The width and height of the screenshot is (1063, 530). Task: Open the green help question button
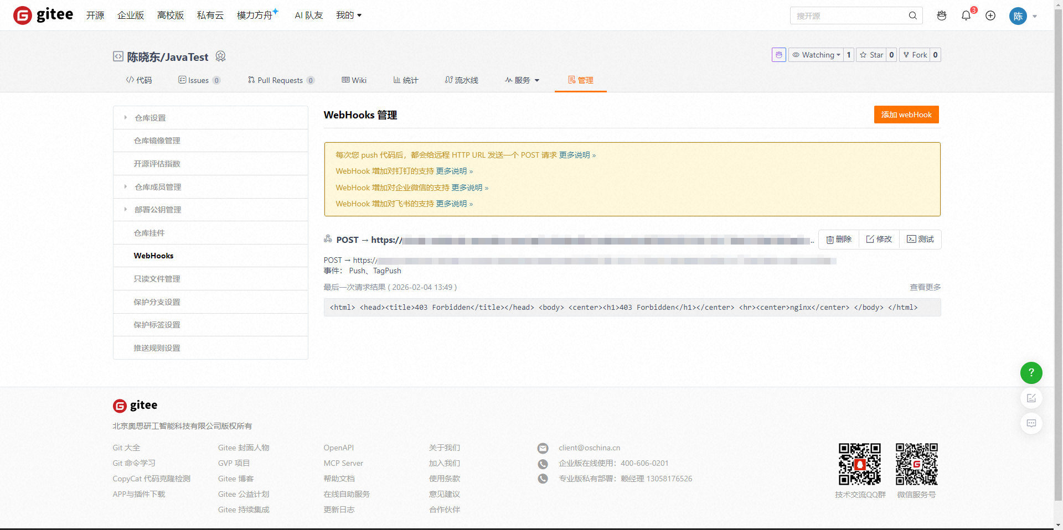coord(1031,373)
